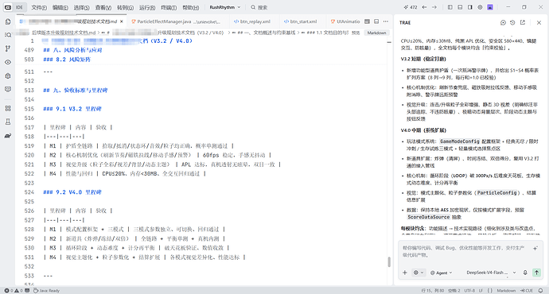Click the sparkle optimize prompt icon
Screen dimensions: 549x294
pos(535,248)
